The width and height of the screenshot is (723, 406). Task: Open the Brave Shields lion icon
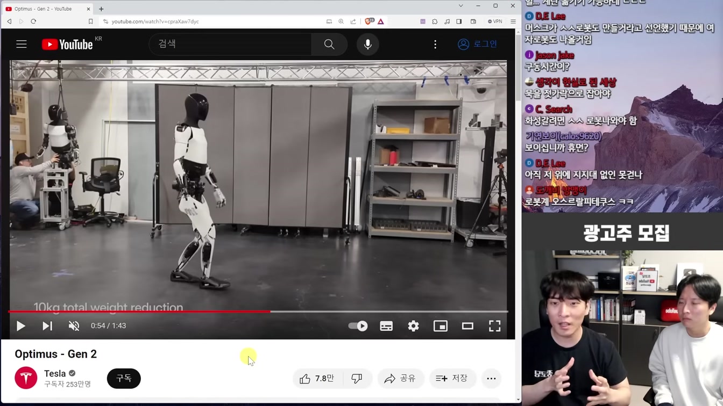click(x=368, y=21)
